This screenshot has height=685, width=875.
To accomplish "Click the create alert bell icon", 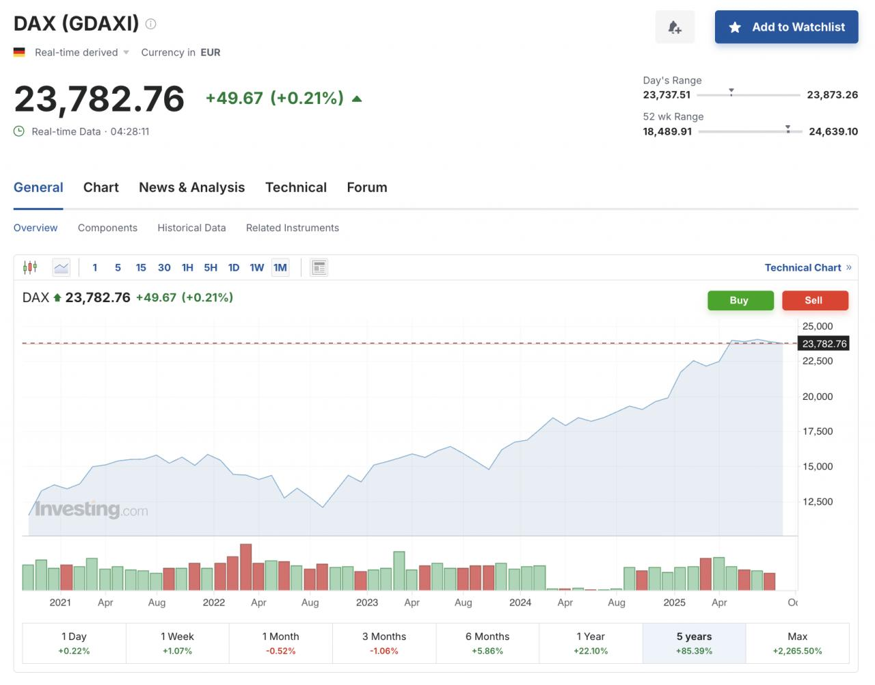I will [x=675, y=27].
